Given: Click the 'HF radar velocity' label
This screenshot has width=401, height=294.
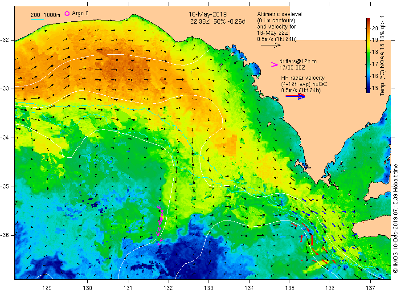Looking at the screenshot, I should [x=303, y=78].
